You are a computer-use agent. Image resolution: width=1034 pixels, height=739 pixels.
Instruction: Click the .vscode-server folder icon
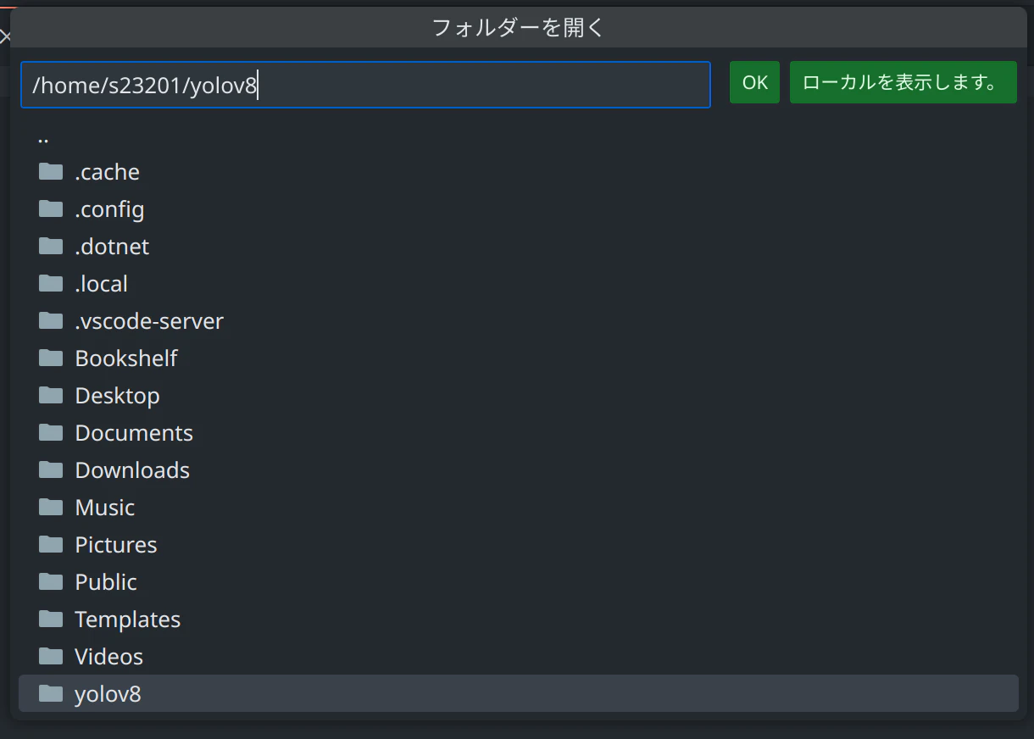51,320
